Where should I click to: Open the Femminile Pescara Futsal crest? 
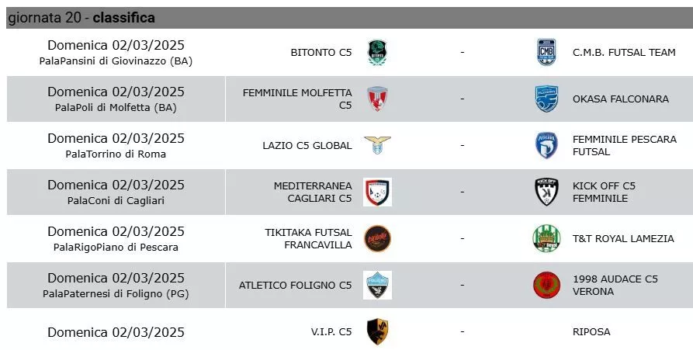pyautogui.click(x=546, y=145)
